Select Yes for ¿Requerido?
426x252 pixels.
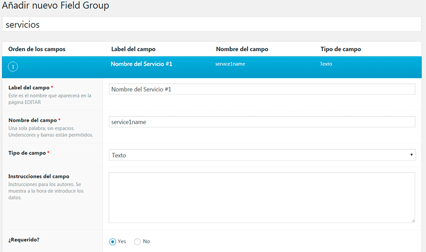click(x=113, y=242)
